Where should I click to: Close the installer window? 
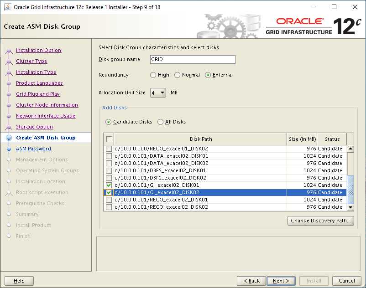[x=355, y=7]
